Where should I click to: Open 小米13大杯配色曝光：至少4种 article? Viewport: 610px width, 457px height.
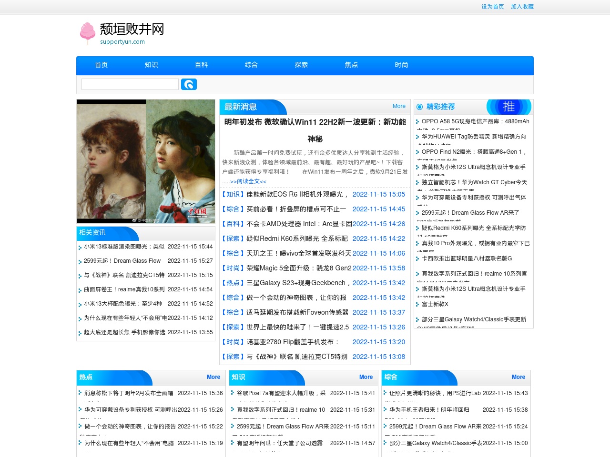[x=123, y=304]
